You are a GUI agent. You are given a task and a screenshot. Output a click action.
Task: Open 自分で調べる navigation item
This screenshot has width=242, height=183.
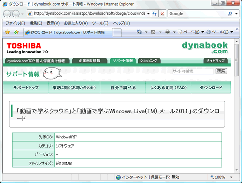click(x=123, y=87)
